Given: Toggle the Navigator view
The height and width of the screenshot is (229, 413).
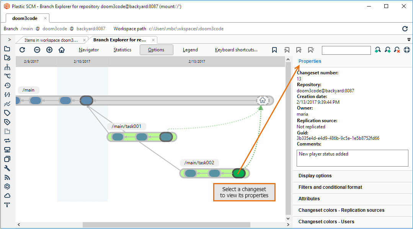Looking at the screenshot, I should click(x=89, y=50).
